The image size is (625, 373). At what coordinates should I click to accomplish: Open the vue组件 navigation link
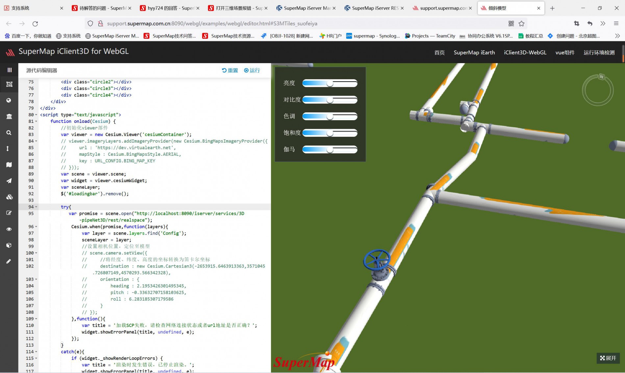pos(565,53)
